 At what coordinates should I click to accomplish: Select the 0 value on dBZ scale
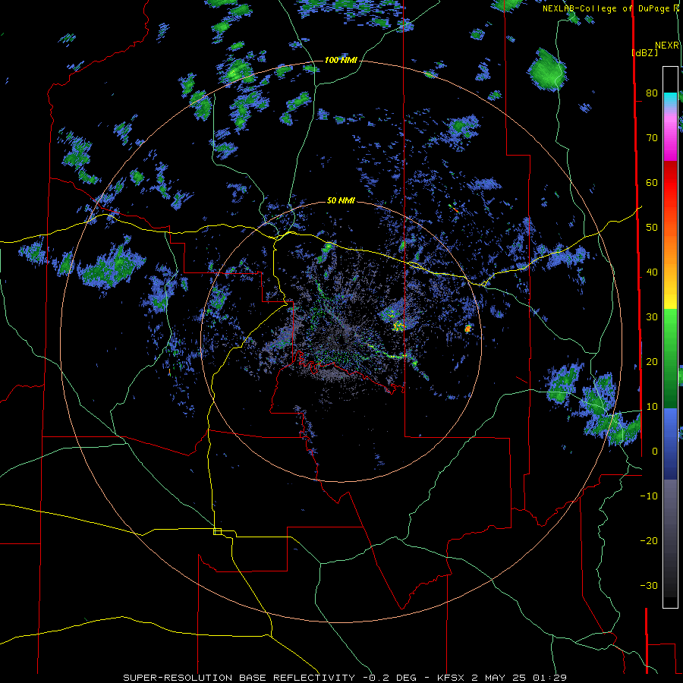(655, 452)
